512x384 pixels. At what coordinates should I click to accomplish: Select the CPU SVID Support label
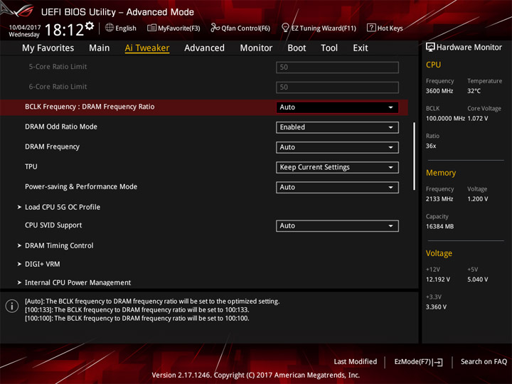click(x=53, y=225)
